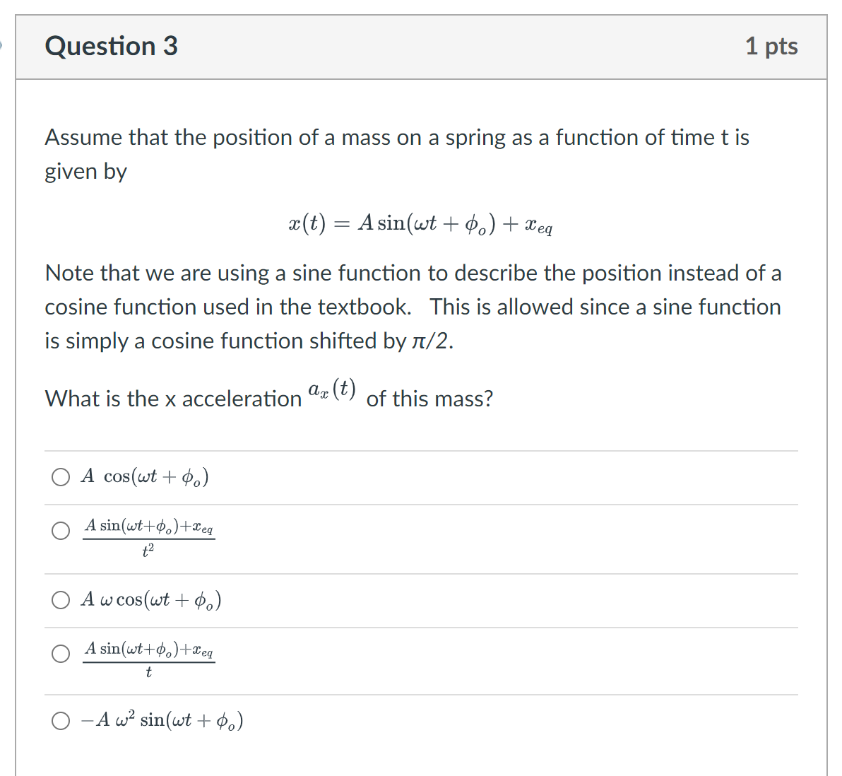Select the A ω cos(ωt + φo) option
842x776 pixels.
(x=61, y=600)
